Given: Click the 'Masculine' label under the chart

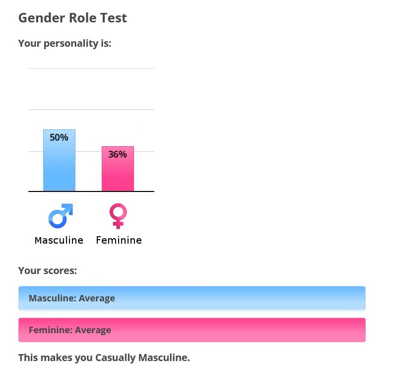Looking at the screenshot, I should 59,240.
